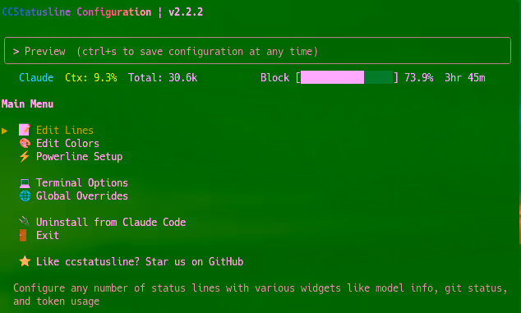Click the Preview box header

257,51
